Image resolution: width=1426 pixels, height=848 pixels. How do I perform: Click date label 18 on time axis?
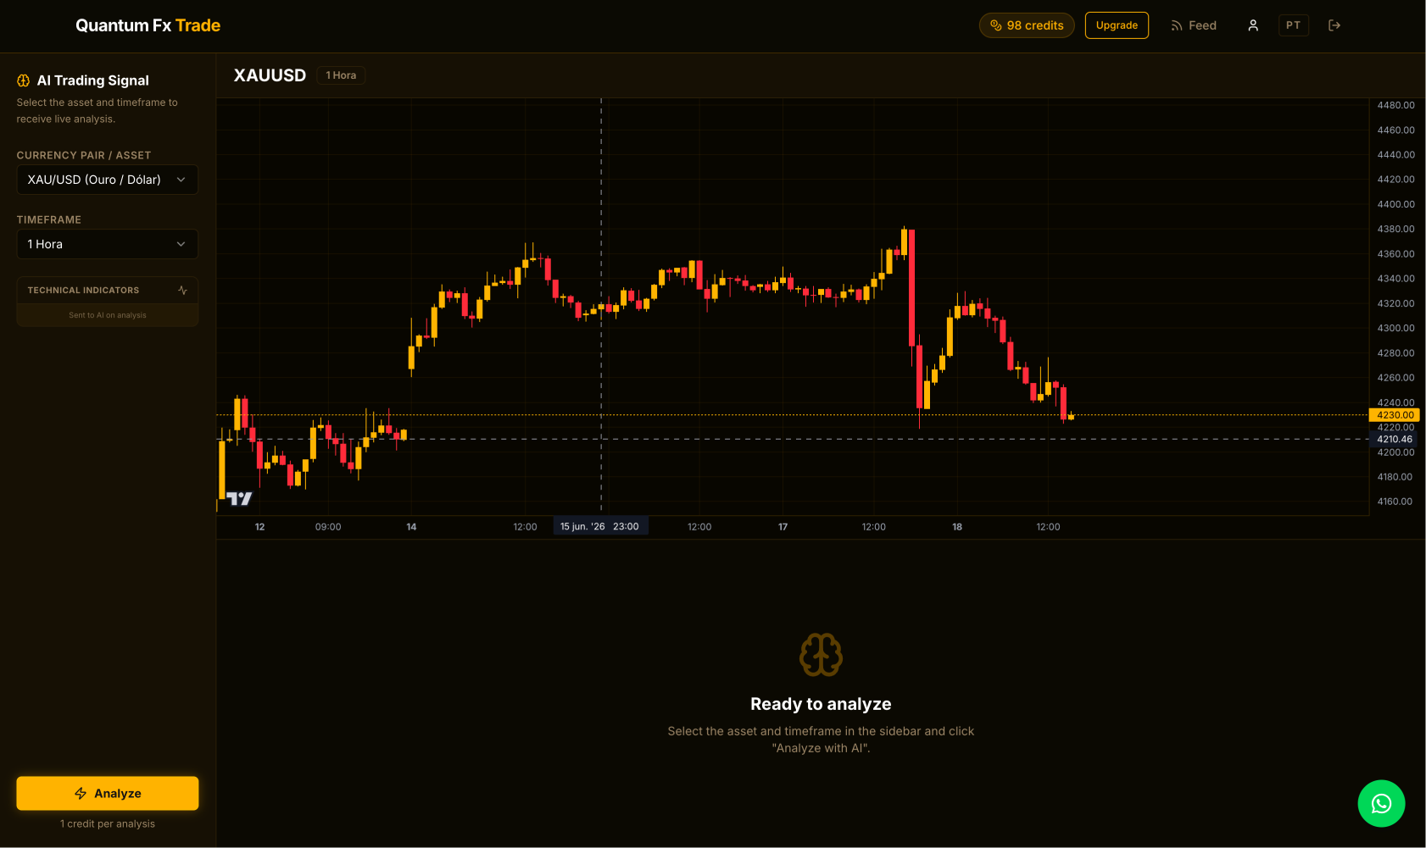(x=957, y=527)
